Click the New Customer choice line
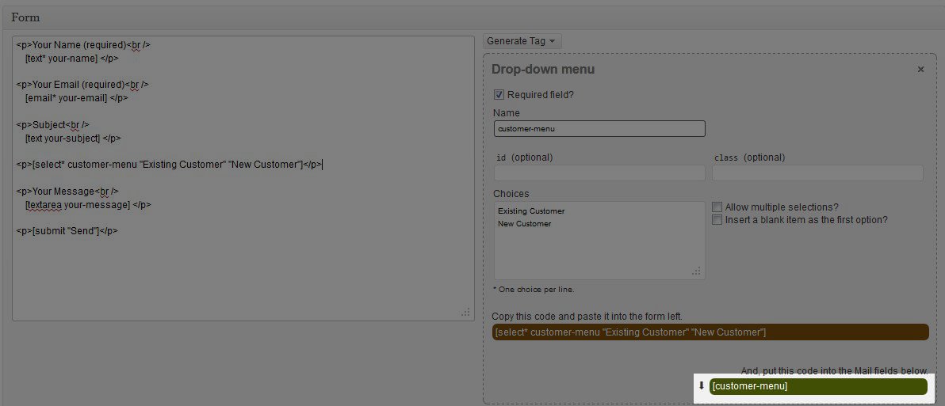The image size is (945, 406). (x=524, y=224)
